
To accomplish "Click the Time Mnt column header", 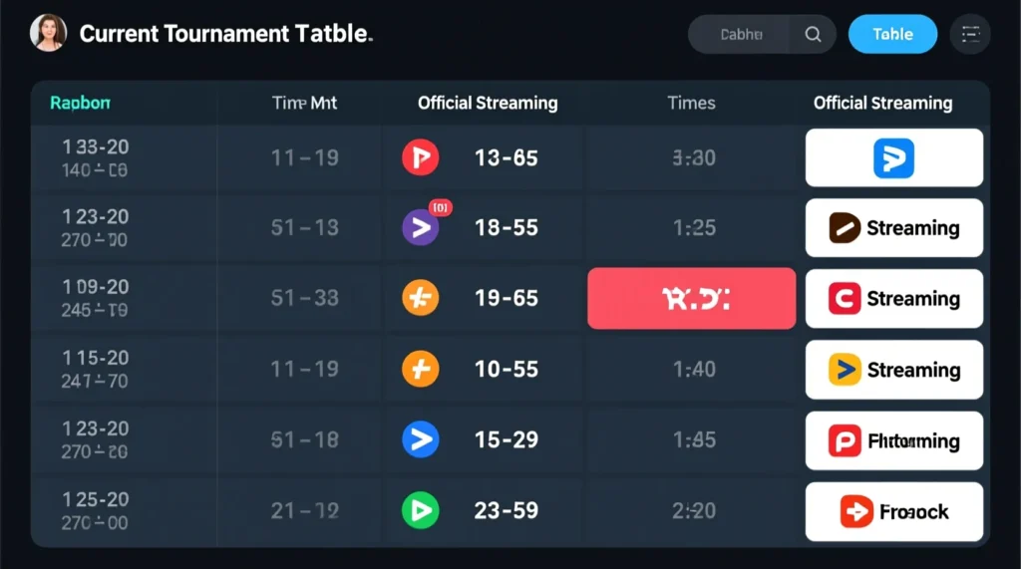I will 305,103.
